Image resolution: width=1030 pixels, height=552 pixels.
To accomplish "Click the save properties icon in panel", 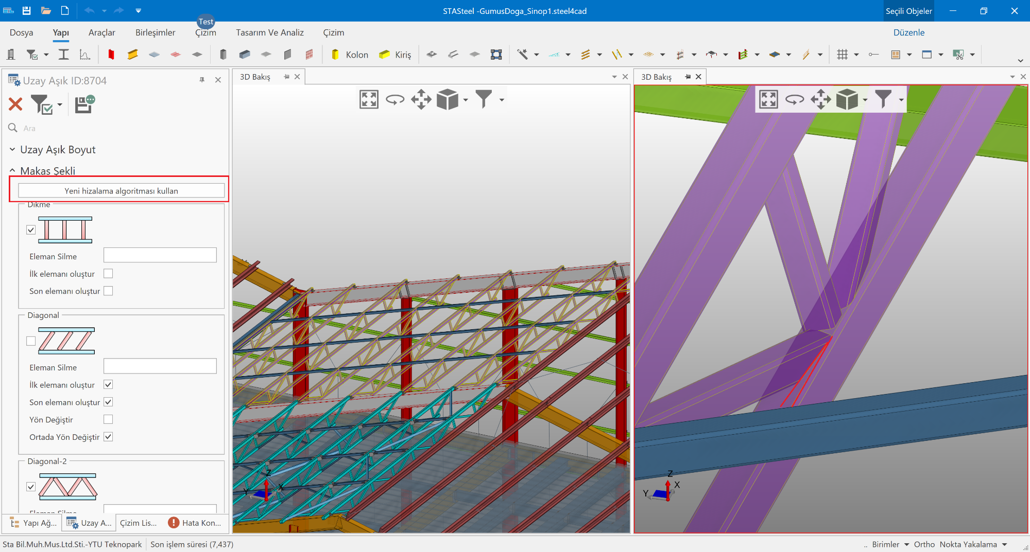I will point(84,104).
